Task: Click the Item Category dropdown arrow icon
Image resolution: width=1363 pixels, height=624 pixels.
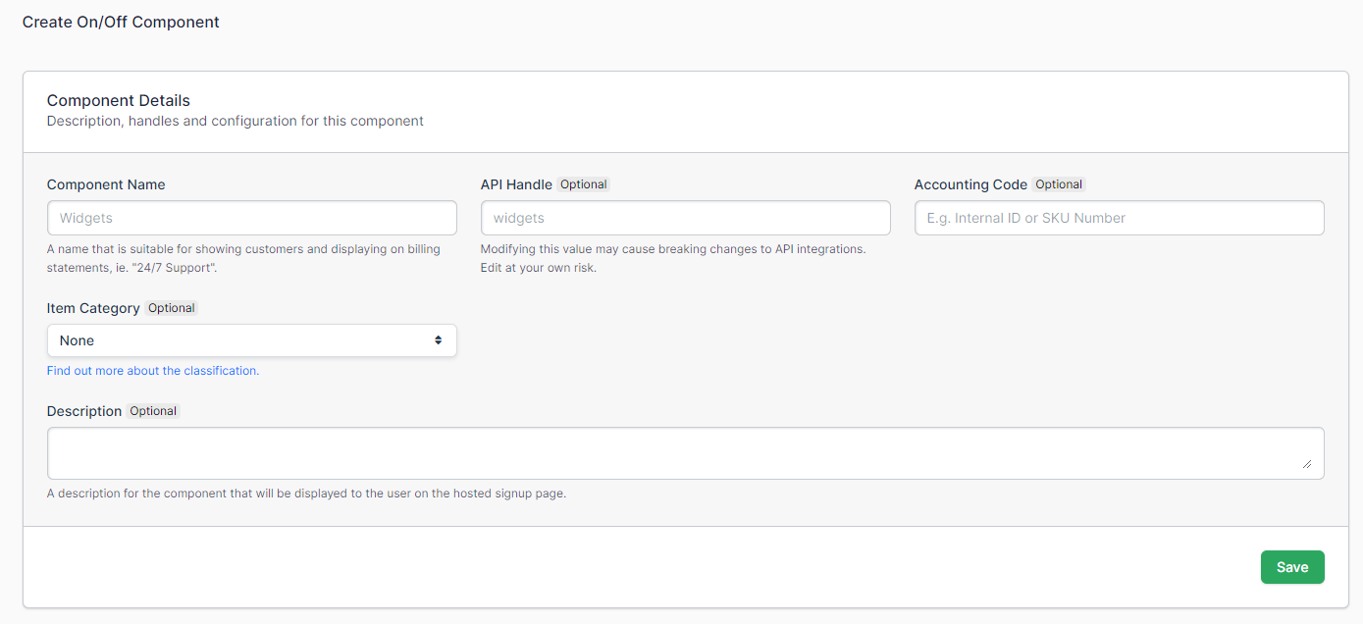Action: click(438, 340)
